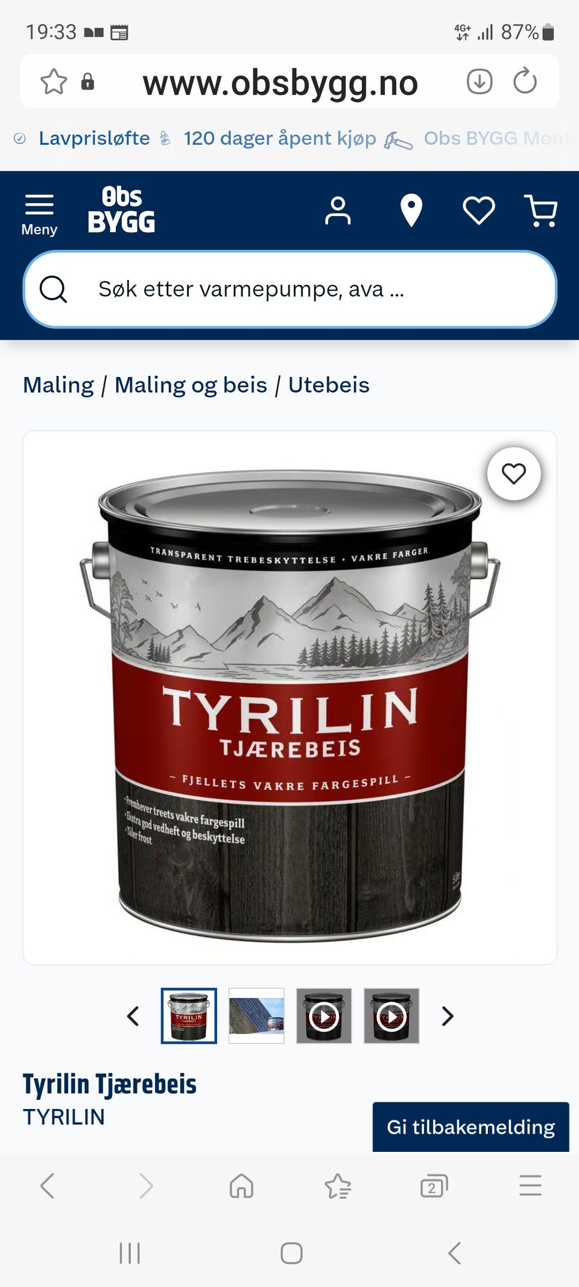Show previous thumbnails with left chevron
The image size is (579, 1287).
tap(133, 1016)
